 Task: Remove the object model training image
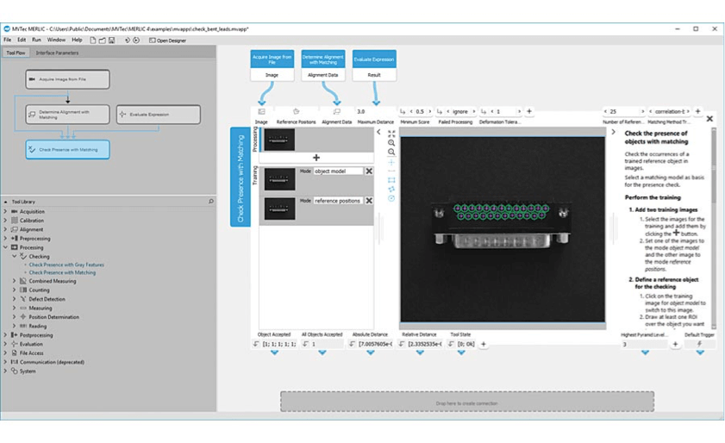click(x=369, y=172)
